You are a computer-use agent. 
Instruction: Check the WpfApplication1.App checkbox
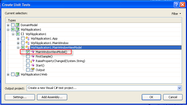click(x=23, y=39)
